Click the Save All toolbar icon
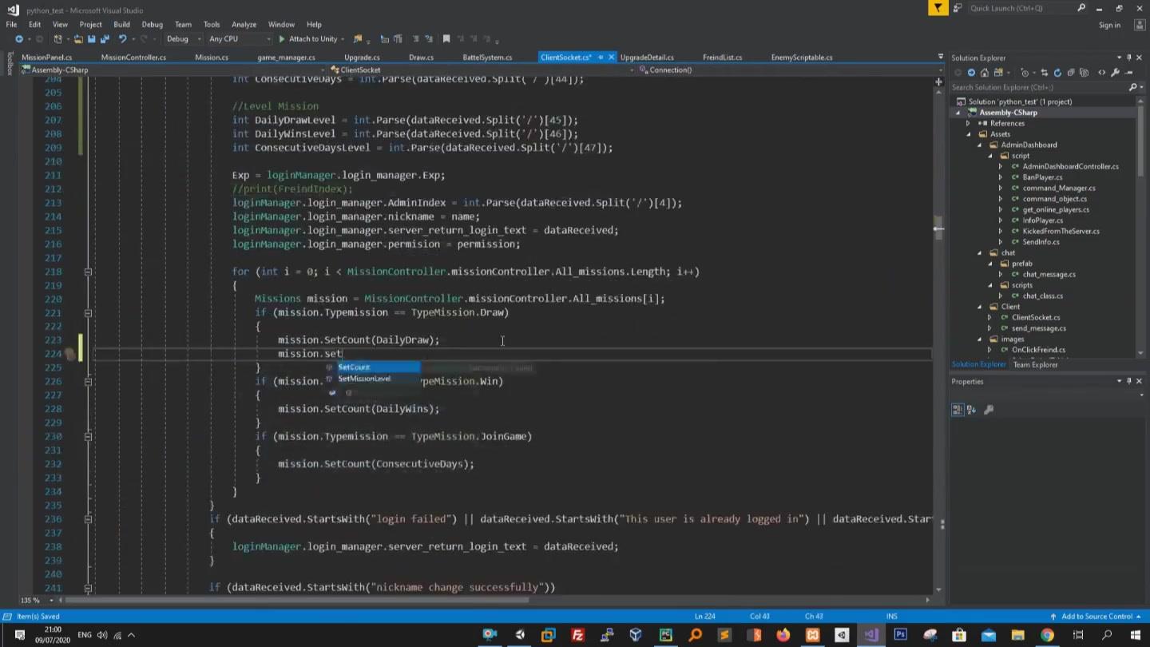 pos(105,39)
